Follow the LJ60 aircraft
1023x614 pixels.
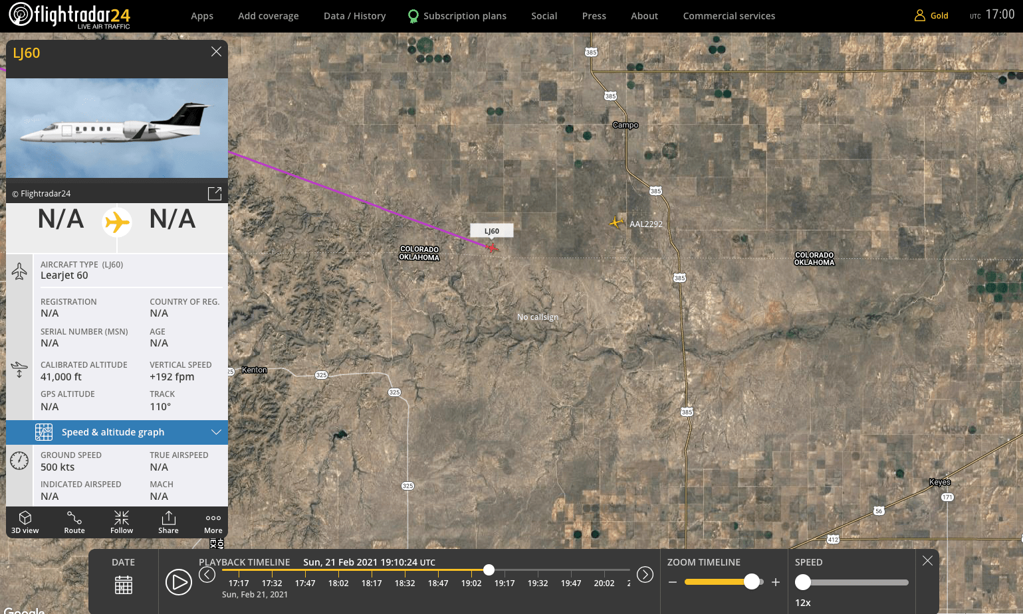[122, 522]
